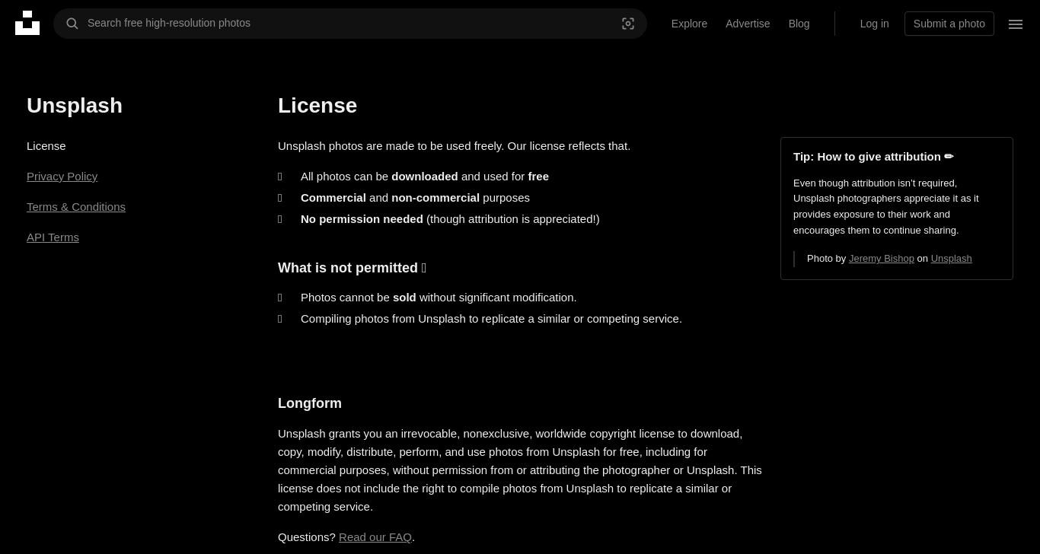Click 'Photos cannot be sold' line
Screen dimensions: 1040x554
(439, 298)
